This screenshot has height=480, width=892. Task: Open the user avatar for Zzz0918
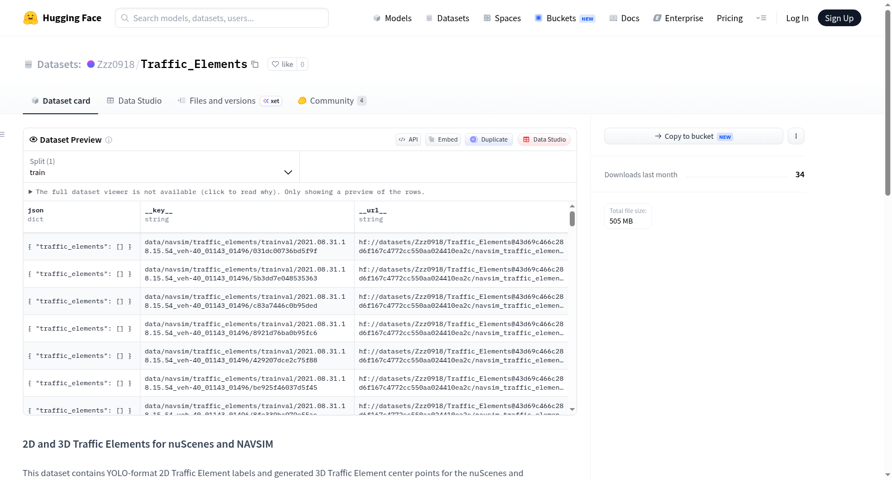pos(91,64)
